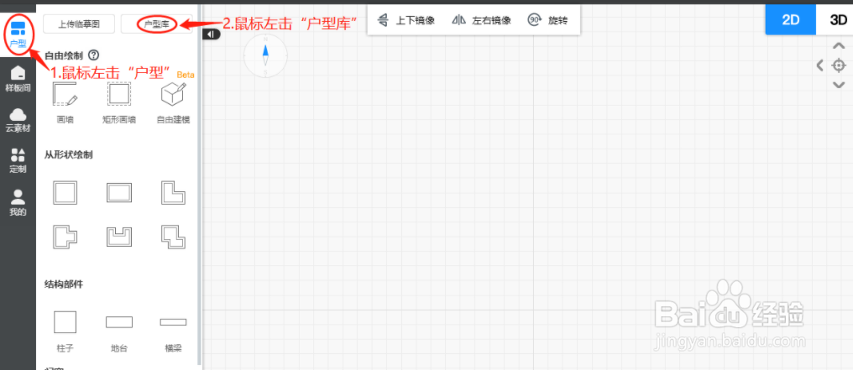Image resolution: width=853 pixels, height=370 pixels.
Task: Switch to the 3D view
Action: pyautogui.click(x=839, y=19)
